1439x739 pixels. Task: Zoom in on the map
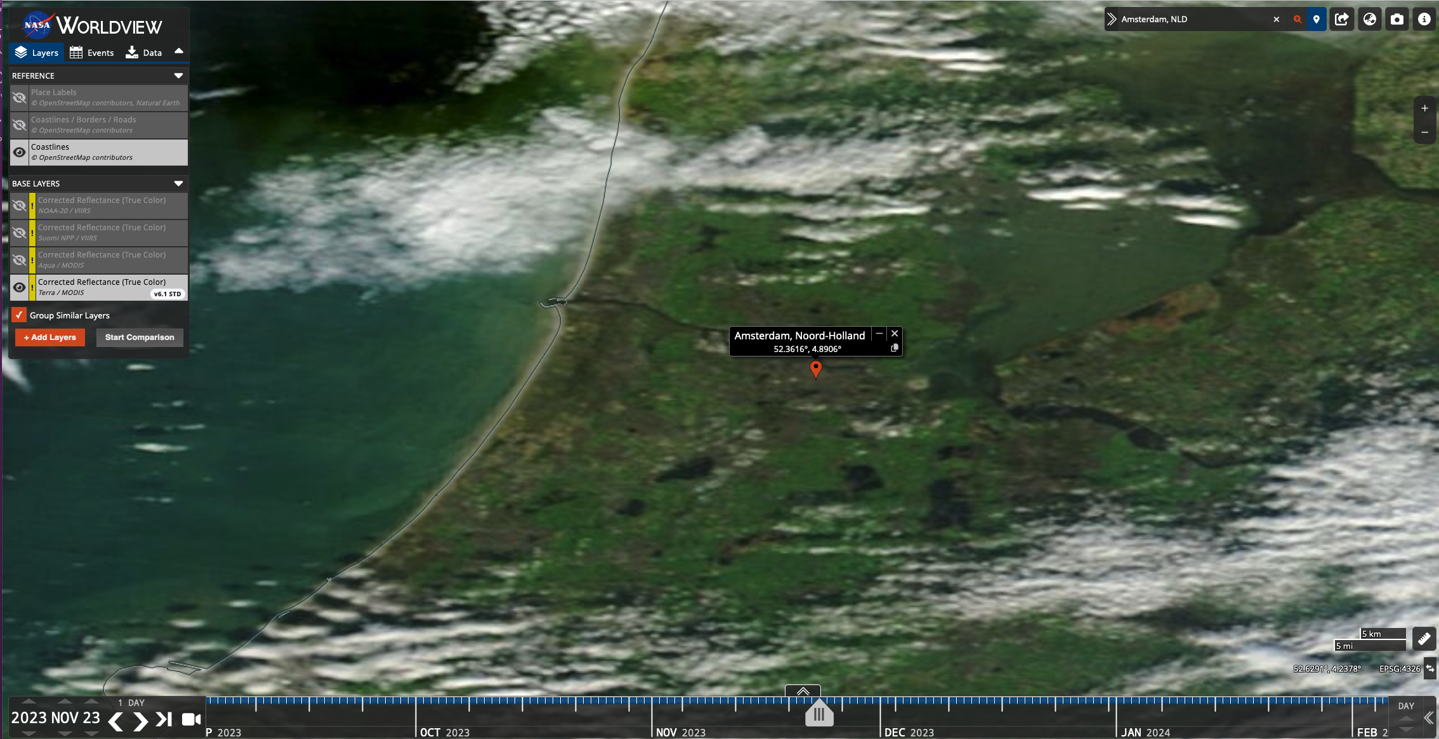click(x=1424, y=108)
